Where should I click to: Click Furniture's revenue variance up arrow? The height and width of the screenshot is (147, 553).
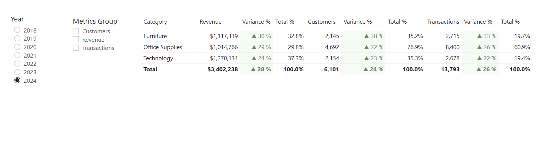(x=254, y=36)
